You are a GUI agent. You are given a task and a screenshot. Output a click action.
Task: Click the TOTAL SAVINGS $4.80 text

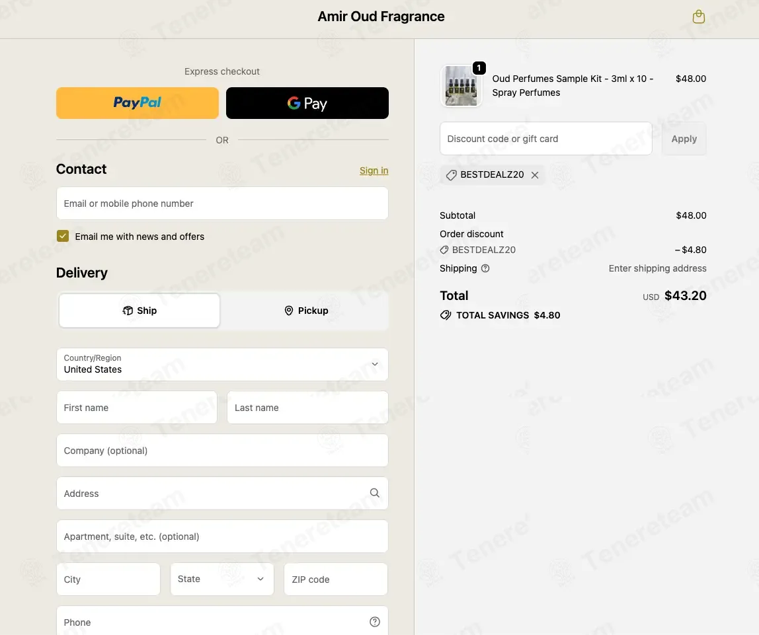[x=508, y=315]
